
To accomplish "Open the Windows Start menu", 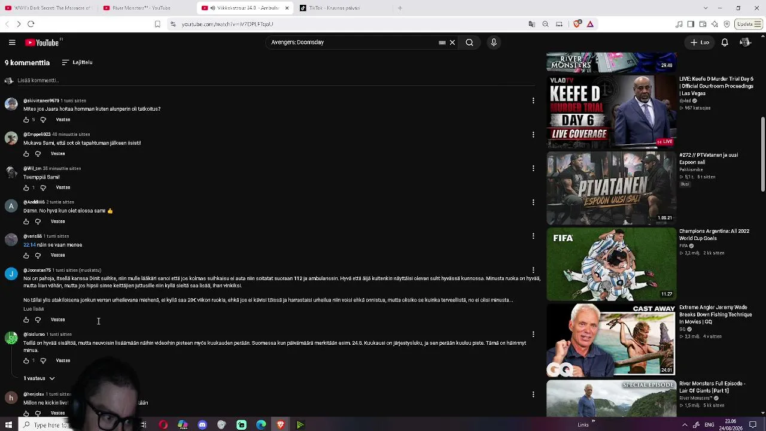I will click(8, 425).
